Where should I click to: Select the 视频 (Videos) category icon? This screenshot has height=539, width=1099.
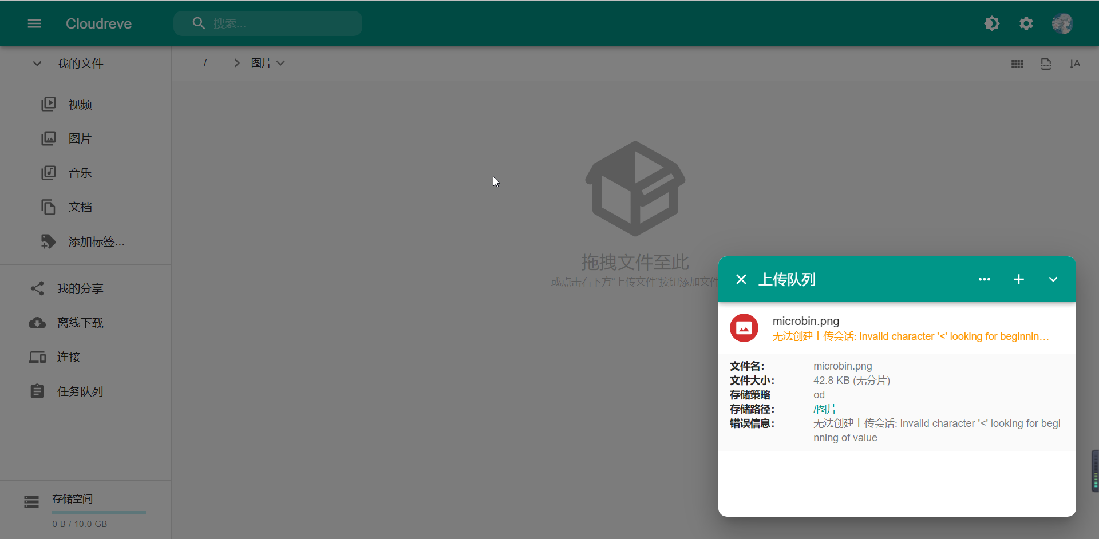pyautogui.click(x=49, y=104)
